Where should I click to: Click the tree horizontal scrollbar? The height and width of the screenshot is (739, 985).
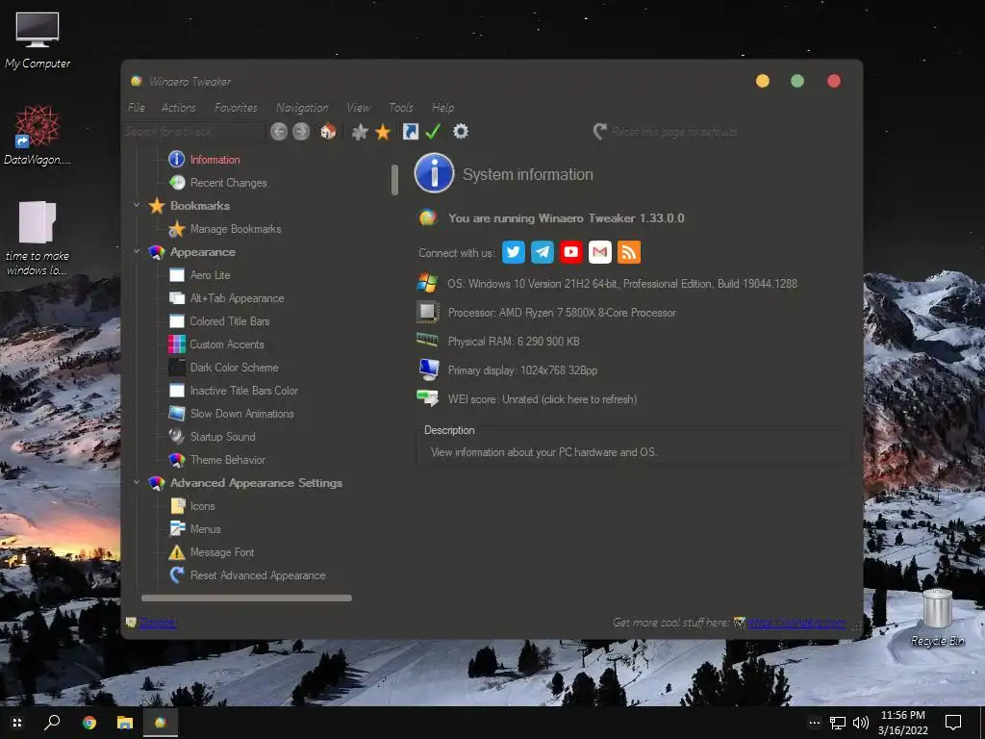(247, 598)
